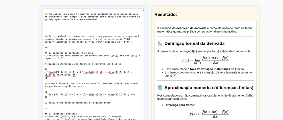Click the bold 'taxa de variação instantânea' text
283x120 pixels.
[210, 69]
